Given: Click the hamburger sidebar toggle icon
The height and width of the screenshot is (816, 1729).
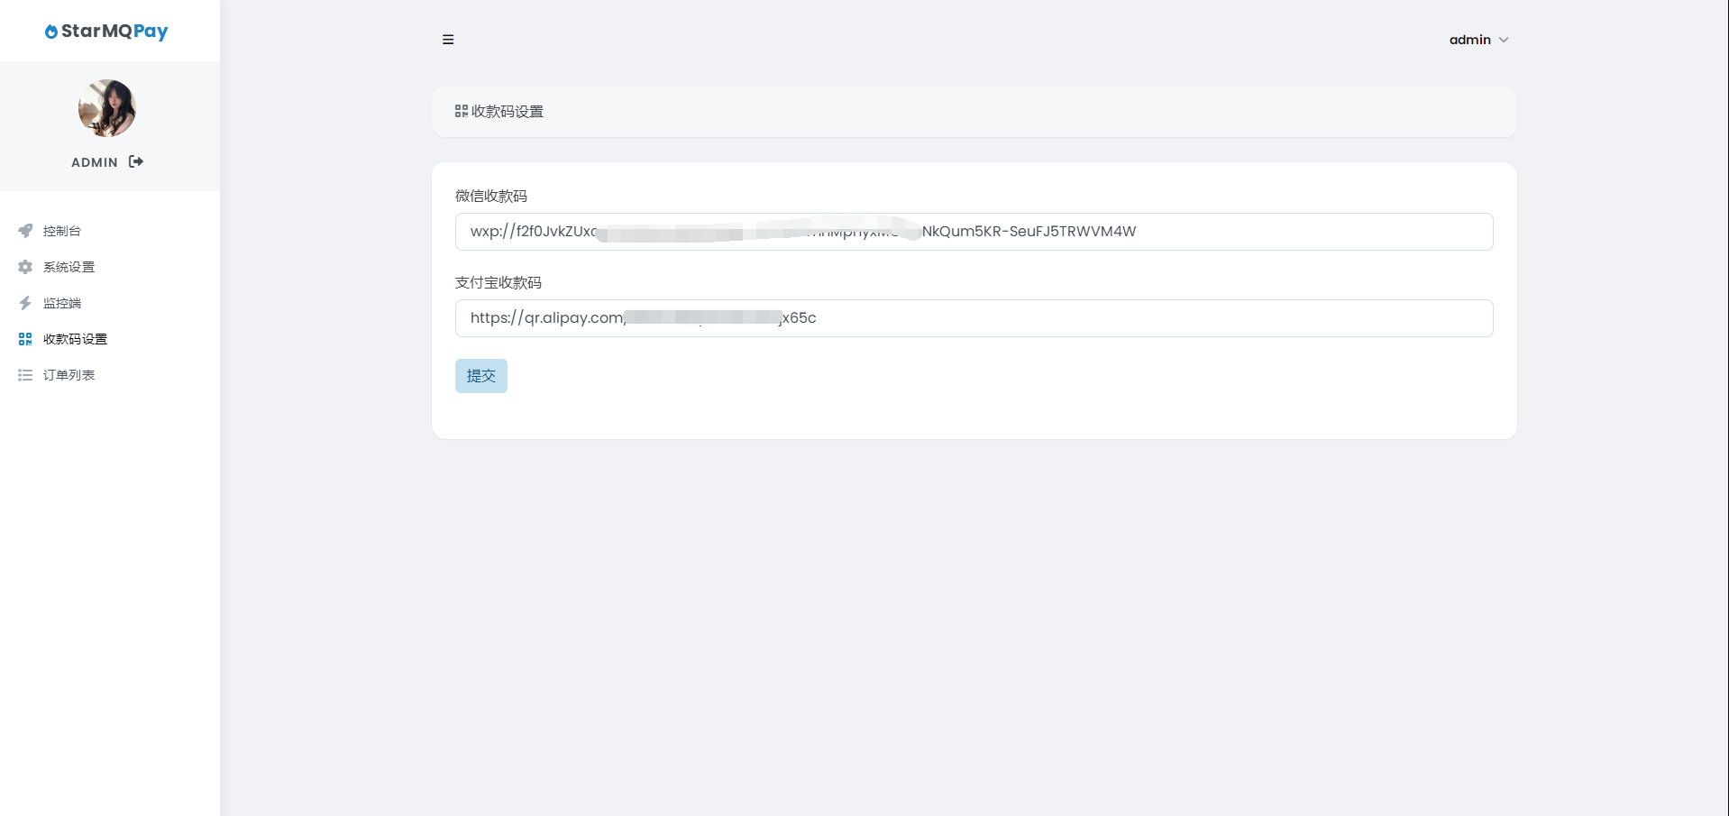Looking at the screenshot, I should [448, 40].
